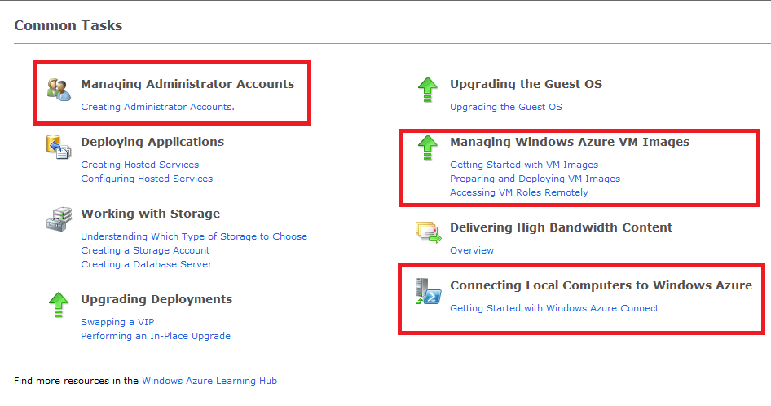
Task: Open Getting Started with VM Images link
Action: pyautogui.click(x=524, y=165)
